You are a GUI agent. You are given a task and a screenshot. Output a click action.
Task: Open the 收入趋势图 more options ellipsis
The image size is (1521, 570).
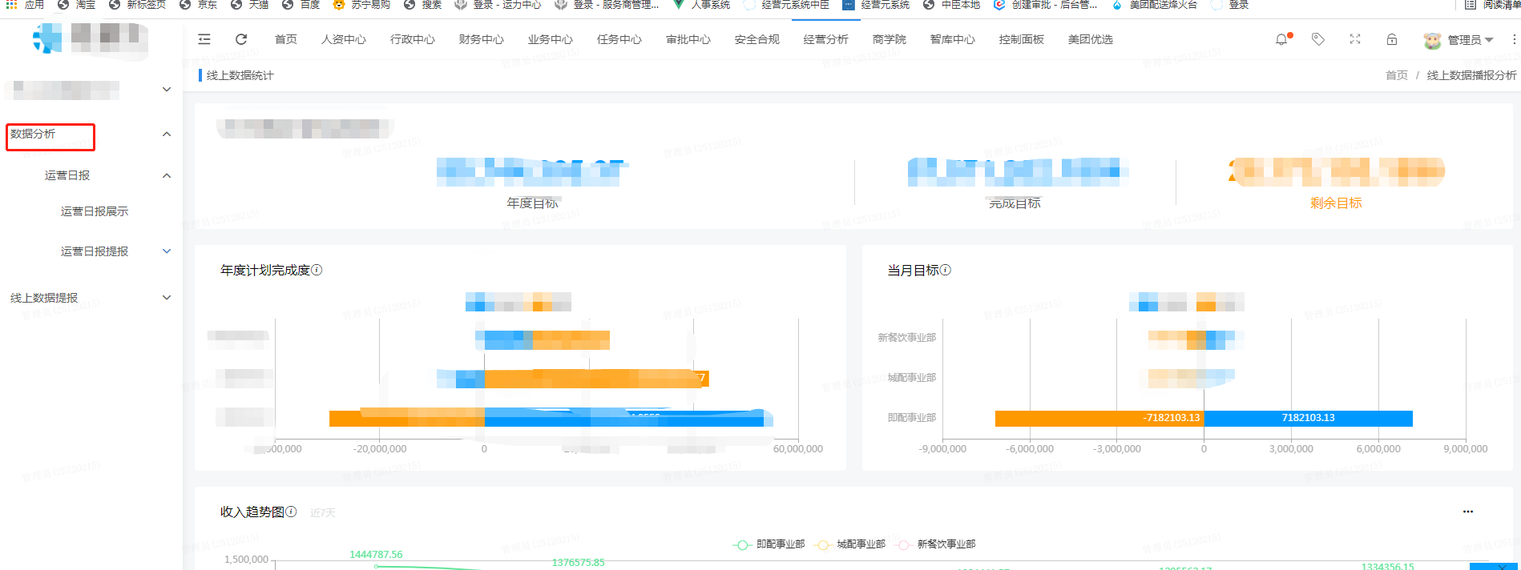(1468, 512)
